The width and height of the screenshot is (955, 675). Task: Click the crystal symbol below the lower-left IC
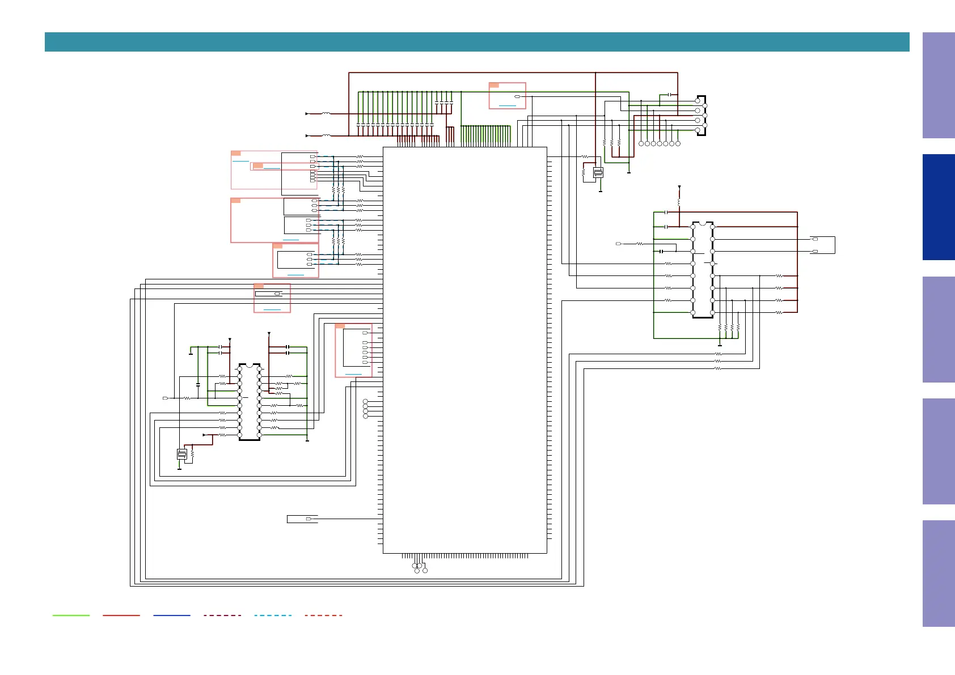[x=182, y=454]
